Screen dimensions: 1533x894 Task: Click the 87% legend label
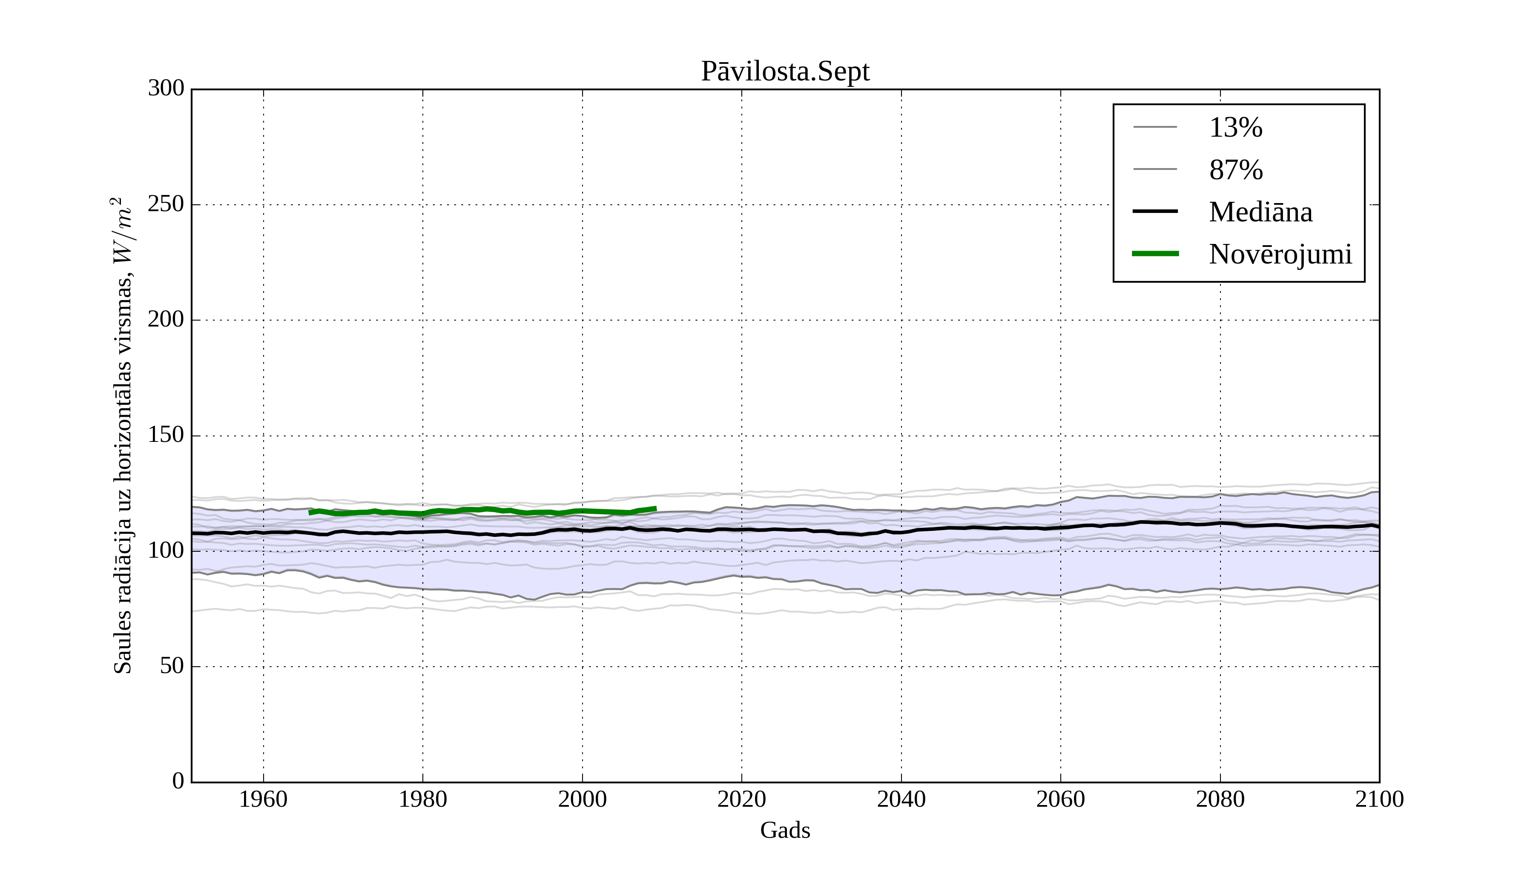1235,170
